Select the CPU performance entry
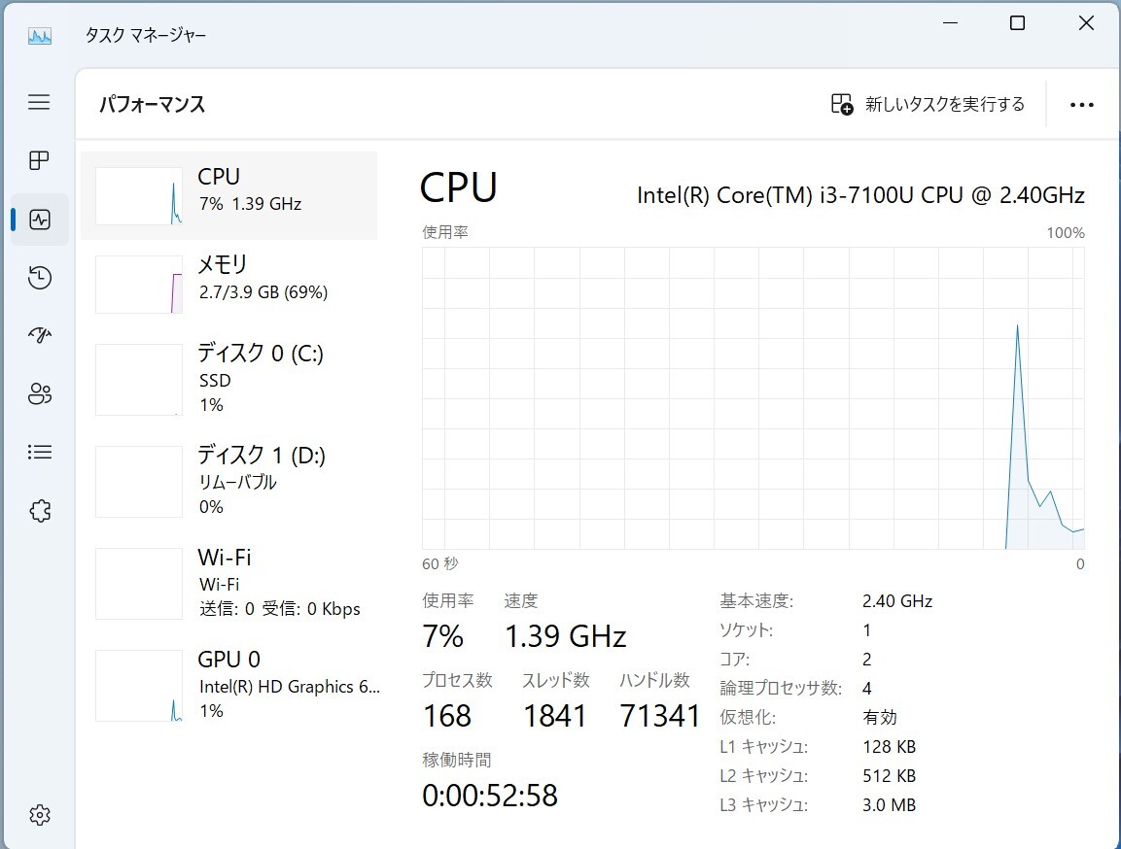The width and height of the screenshot is (1121, 849). click(x=228, y=195)
